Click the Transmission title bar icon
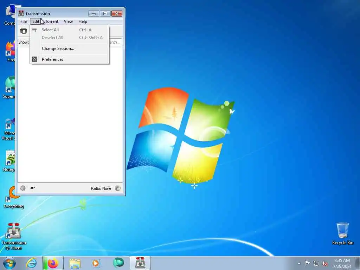Image resolution: width=360 pixels, height=270 pixels. coord(21,13)
